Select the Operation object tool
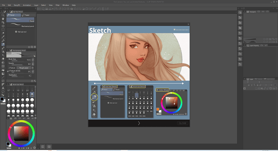 [x=3, y=22]
